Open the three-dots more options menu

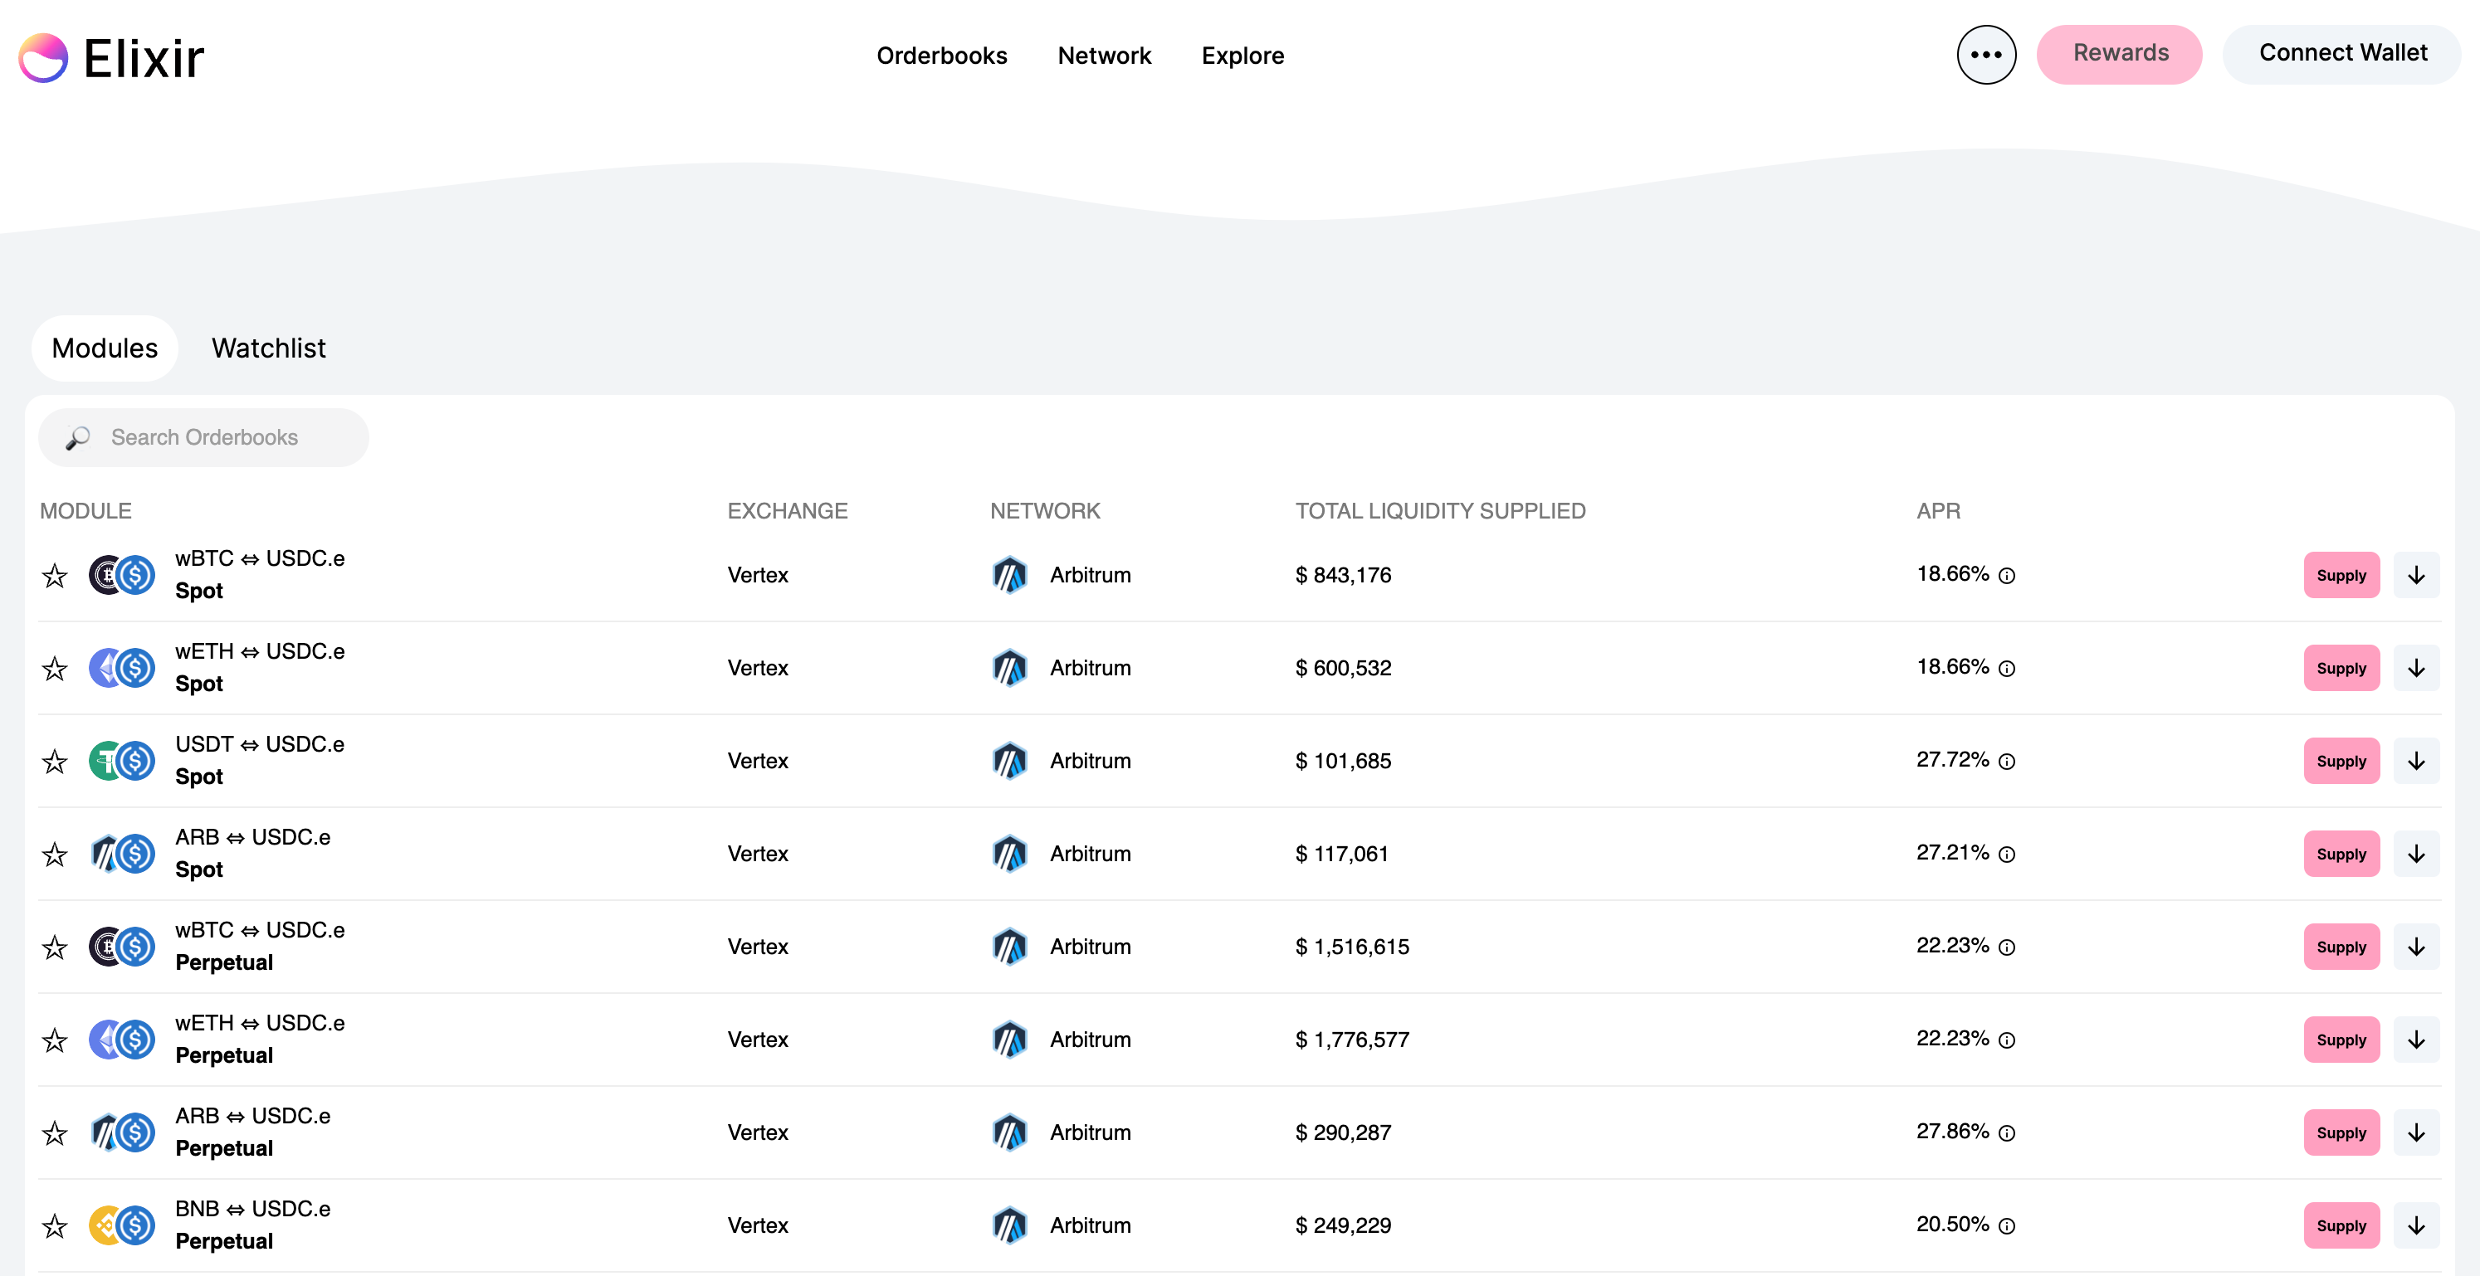(1985, 55)
